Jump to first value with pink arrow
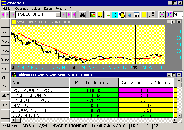The image size is (184, 130). pyautogui.click(x=3, y=15)
